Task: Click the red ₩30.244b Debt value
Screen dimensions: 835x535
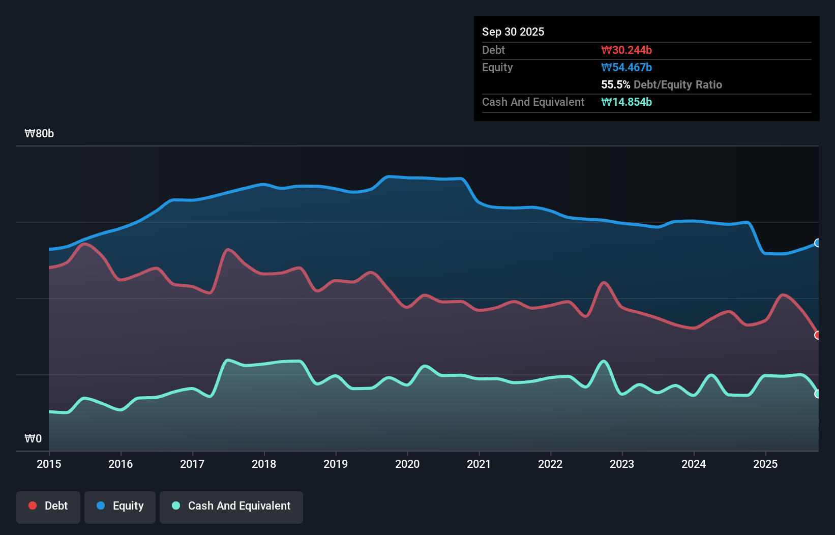Action: click(627, 50)
